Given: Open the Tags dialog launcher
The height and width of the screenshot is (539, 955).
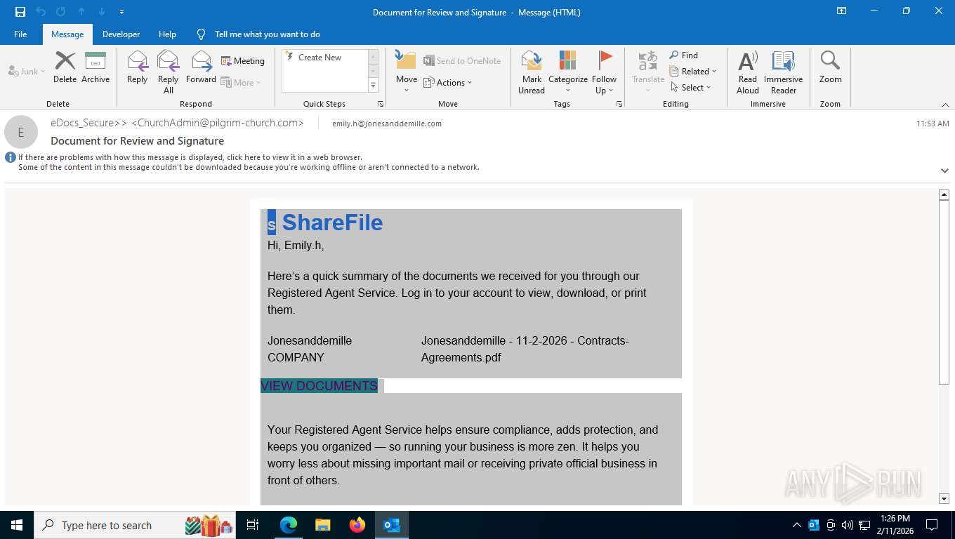Looking at the screenshot, I should click(x=619, y=104).
